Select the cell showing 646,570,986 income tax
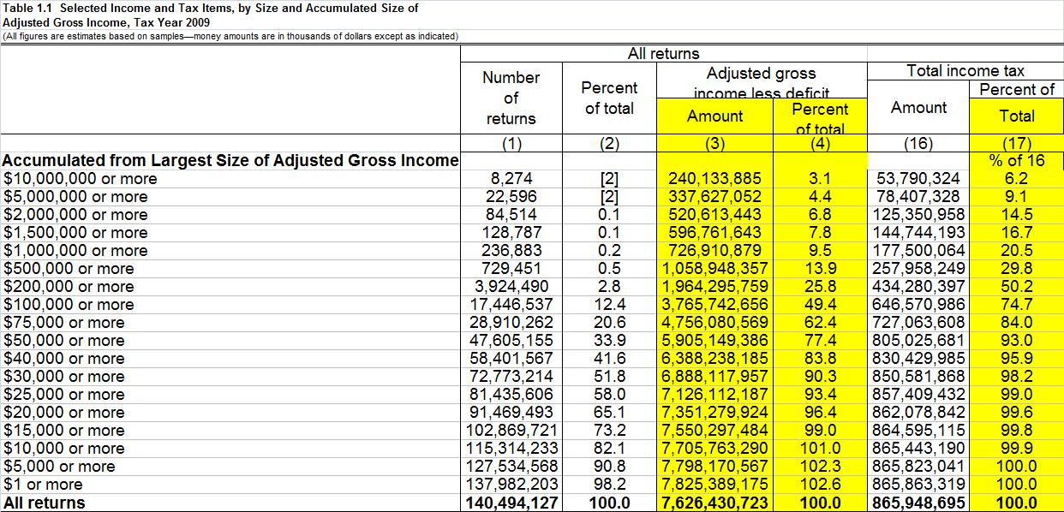This screenshot has width=1064, height=512. point(918,305)
